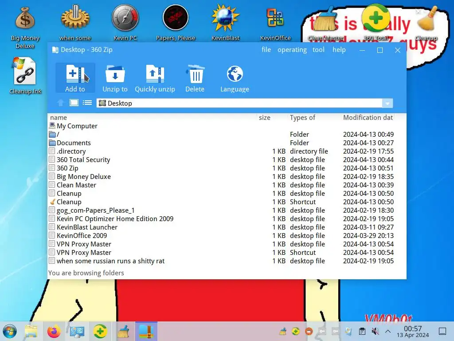Select the VPN Proxy Master Shortcut row
The width and height of the screenshot is (454, 341).
(x=222, y=252)
